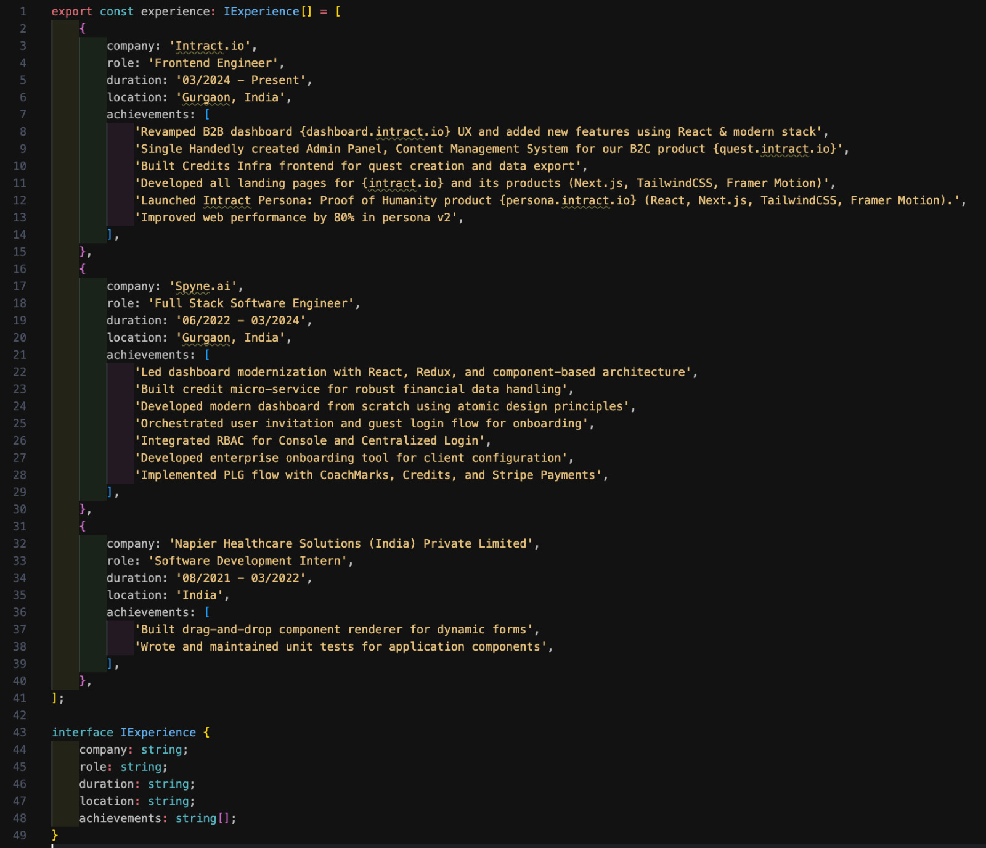This screenshot has width=986, height=848.
Task: Click the quest.intract.io URL text
Action: pos(778,149)
